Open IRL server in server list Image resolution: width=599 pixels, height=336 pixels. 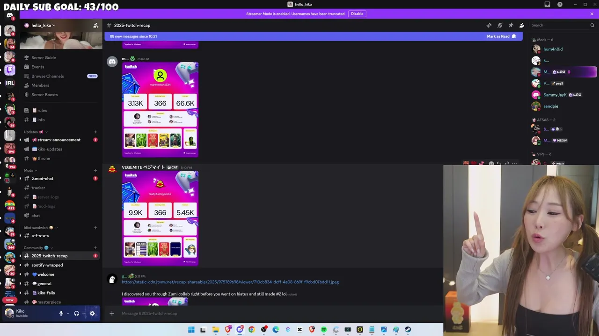coord(10,83)
